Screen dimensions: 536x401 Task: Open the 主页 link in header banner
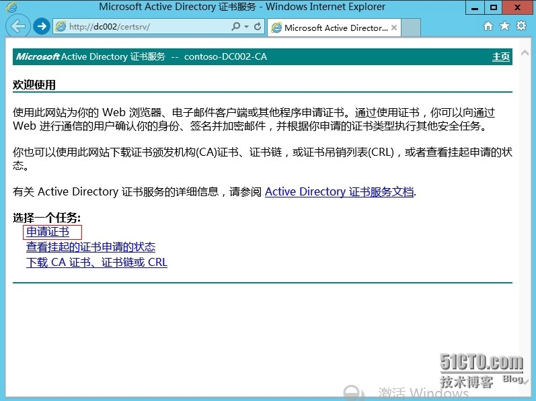click(x=501, y=56)
